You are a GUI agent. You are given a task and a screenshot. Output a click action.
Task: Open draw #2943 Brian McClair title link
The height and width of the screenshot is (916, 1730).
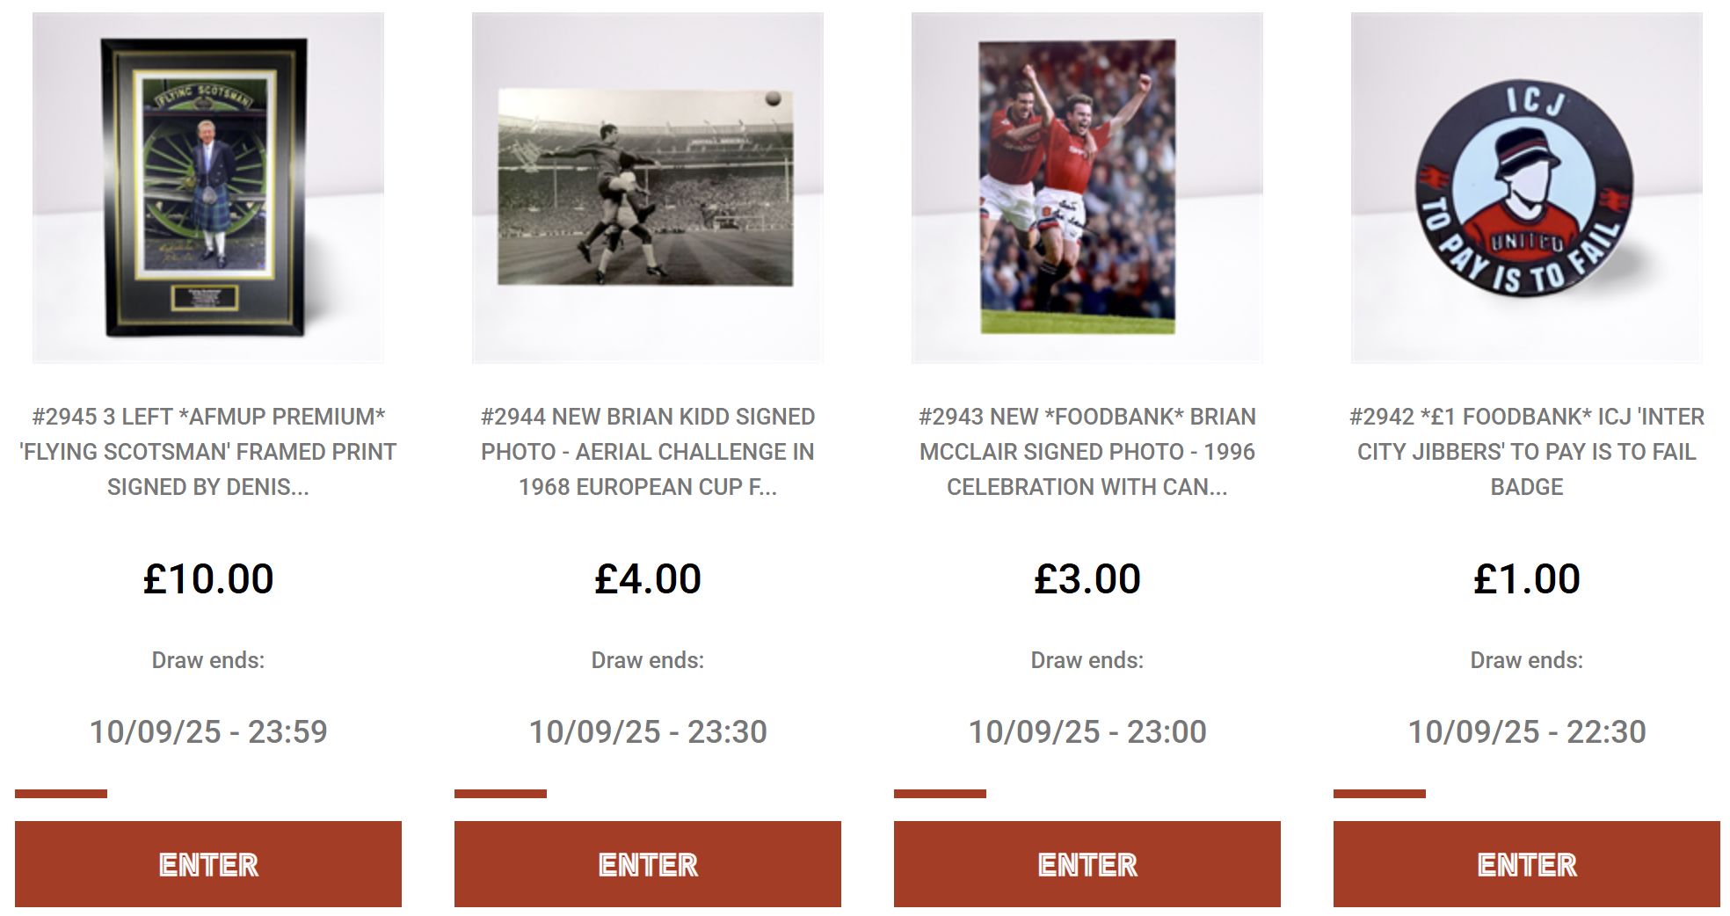point(1087,452)
